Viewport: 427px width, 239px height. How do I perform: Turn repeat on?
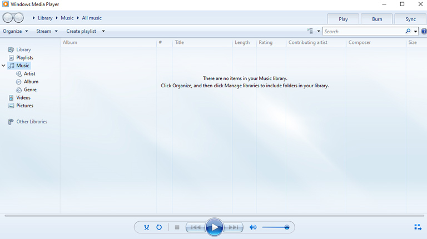[159, 227]
